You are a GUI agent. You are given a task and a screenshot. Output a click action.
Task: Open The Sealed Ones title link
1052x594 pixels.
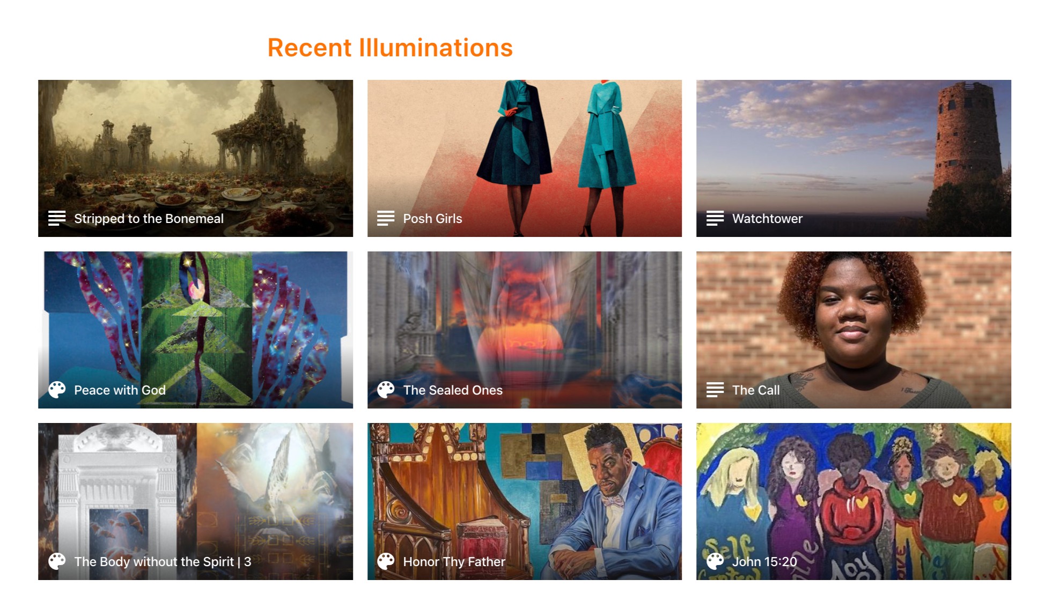tap(453, 390)
